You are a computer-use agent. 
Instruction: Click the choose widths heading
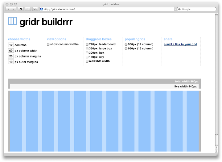(x=19, y=39)
